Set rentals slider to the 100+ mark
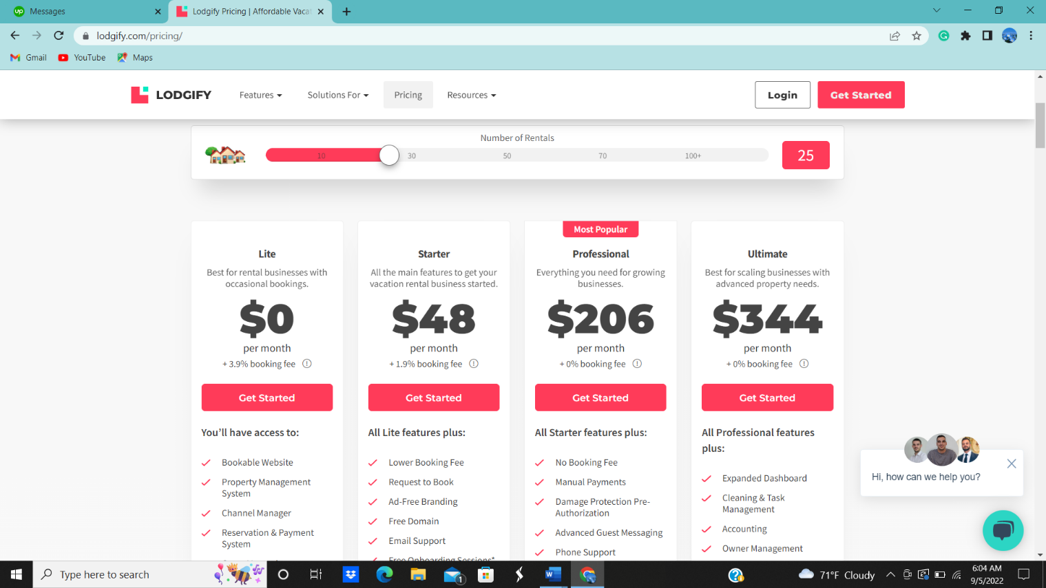This screenshot has width=1046, height=588. pyautogui.click(x=693, y=155)
